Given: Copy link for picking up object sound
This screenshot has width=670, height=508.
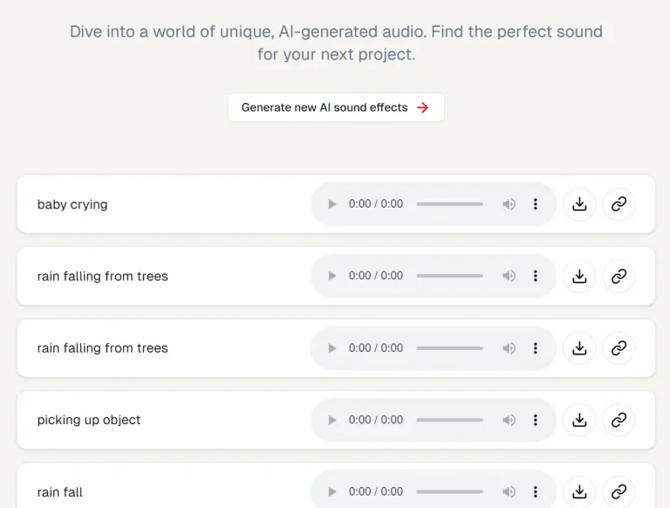Looking at the screenshot, I should 619,420.
